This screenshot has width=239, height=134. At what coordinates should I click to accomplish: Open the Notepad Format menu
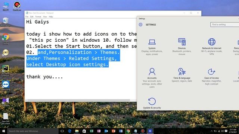point(38,16)
